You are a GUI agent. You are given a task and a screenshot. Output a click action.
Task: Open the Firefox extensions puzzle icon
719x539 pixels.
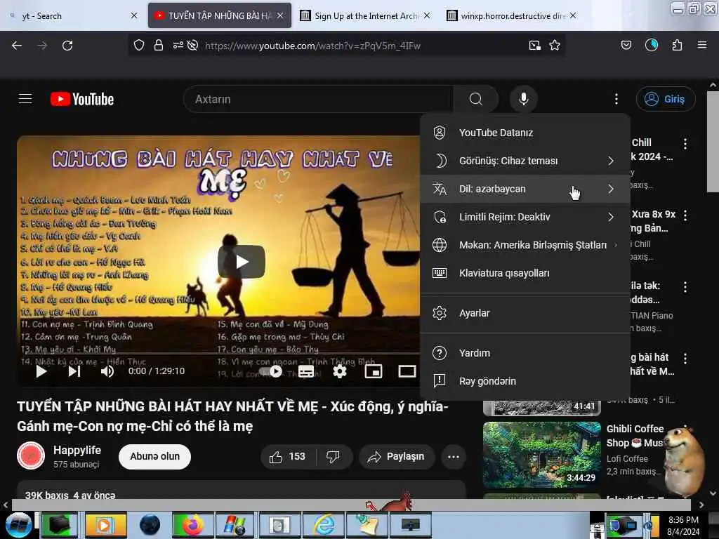[x=677, y=46]
